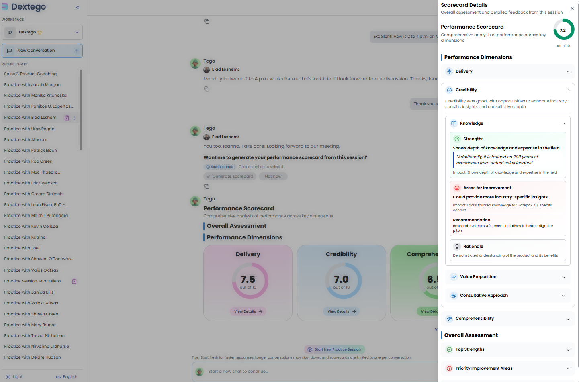Viewport: 579px width, 382px height.
Task: Select the Generate scorecard option
Action: coord(230,176)
